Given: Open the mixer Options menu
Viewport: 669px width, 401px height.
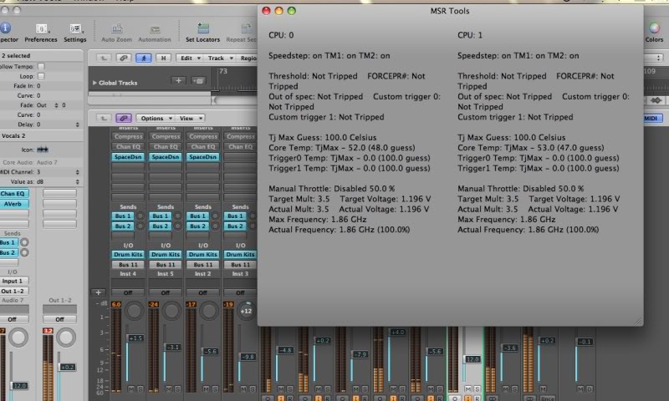Looking at the screenshot, I should (x=154, y=118).
